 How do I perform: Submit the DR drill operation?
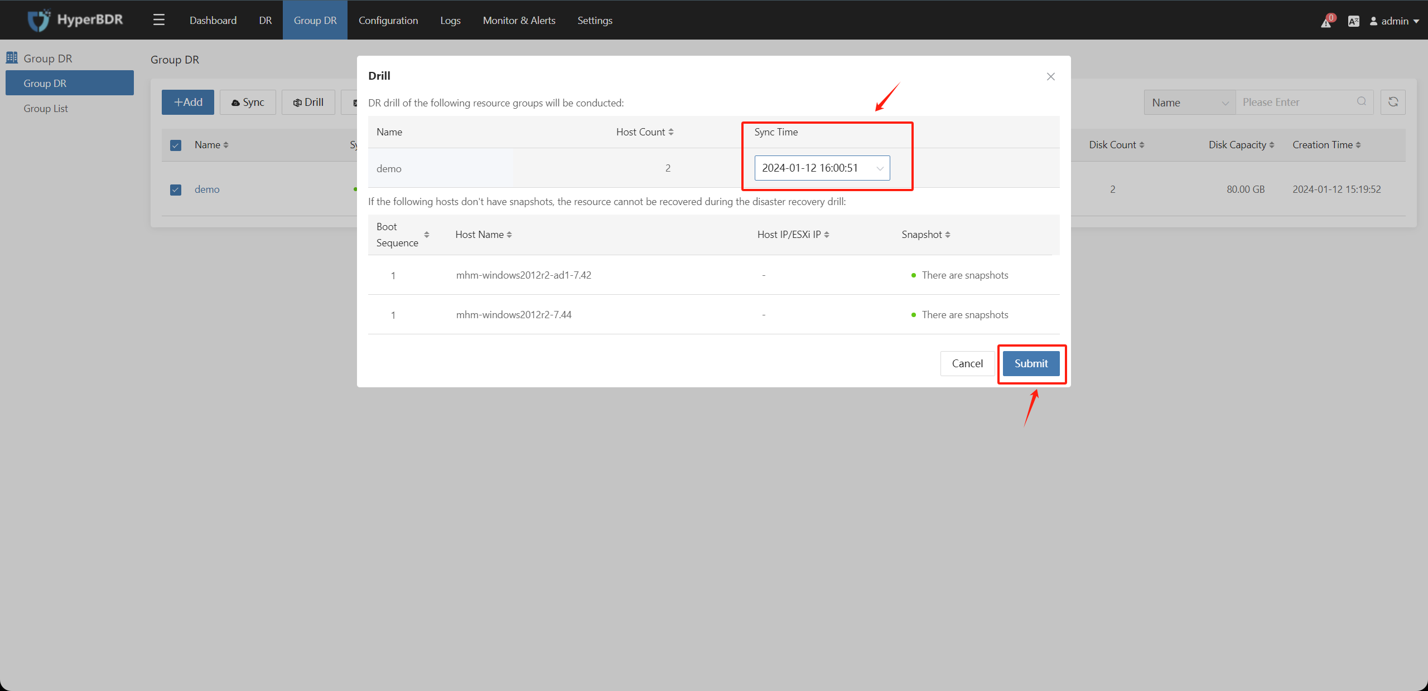(x=1031, y=364)
